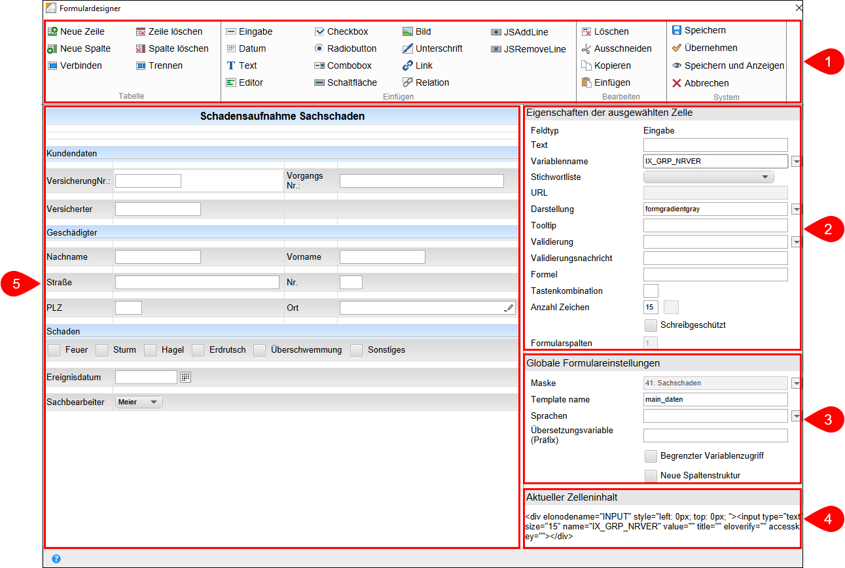Click the Template name field
Image resolution: width=845 pixels, height=568 pixels.
[x=715, y=400]
